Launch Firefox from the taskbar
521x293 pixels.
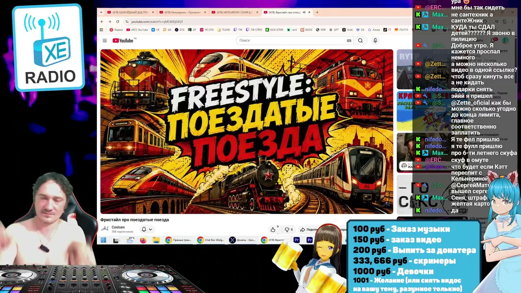(143, 240)
